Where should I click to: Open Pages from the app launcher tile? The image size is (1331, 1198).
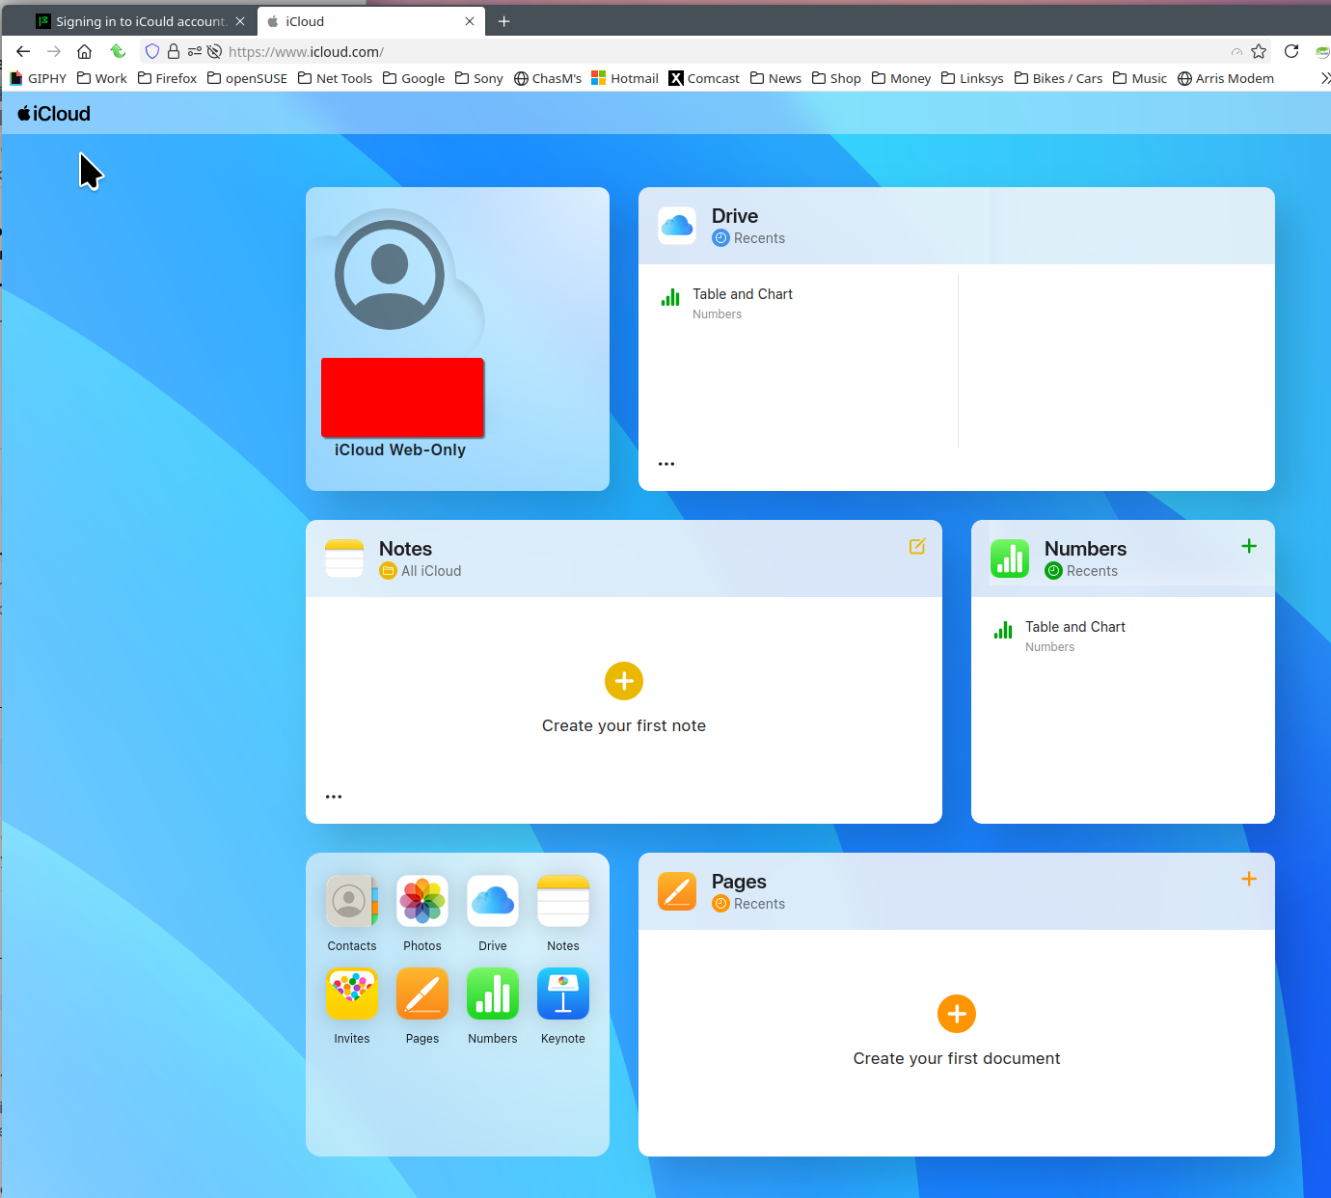422,994
